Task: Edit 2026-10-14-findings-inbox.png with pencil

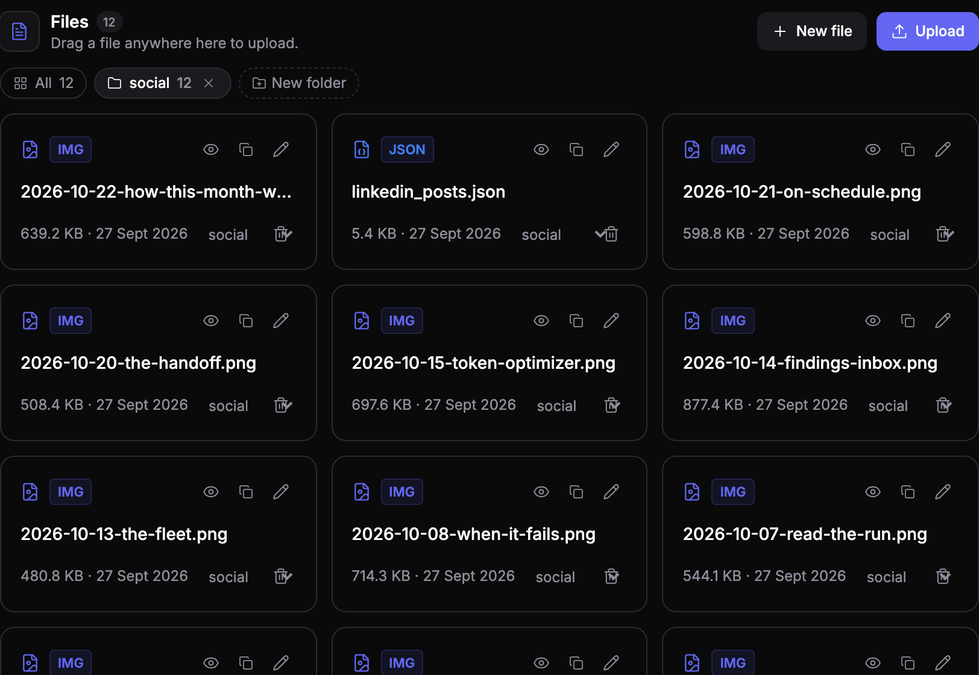Action: point(943,321)
